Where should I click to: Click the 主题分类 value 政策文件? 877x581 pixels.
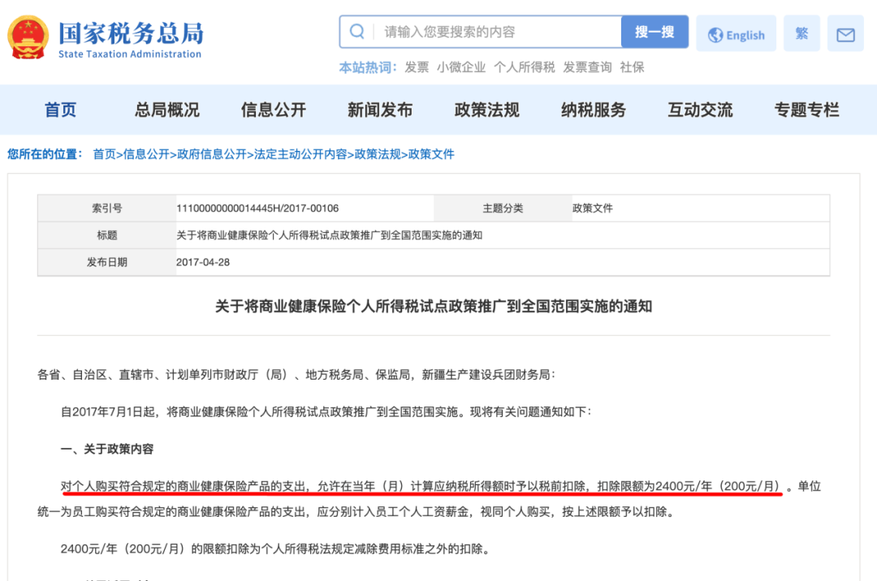click(592, 209)
